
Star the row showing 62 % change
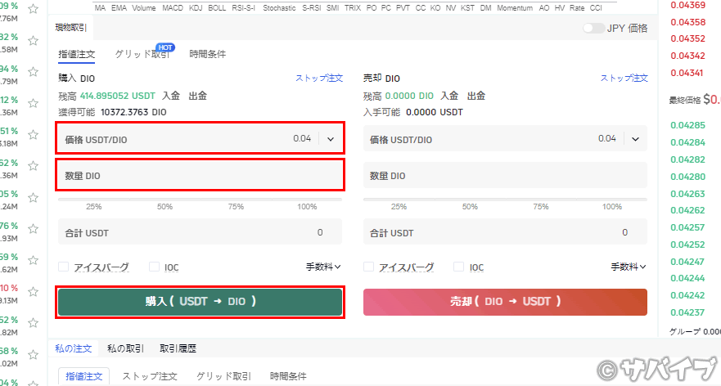click(x=33, y=166)
